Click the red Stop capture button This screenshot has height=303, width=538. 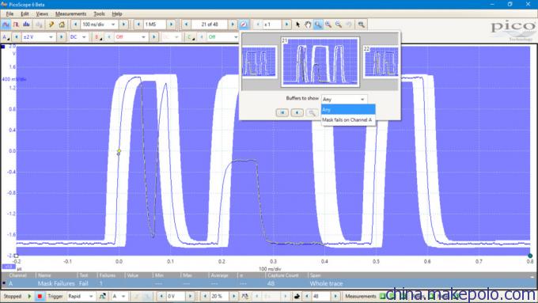tap(40, 296)
